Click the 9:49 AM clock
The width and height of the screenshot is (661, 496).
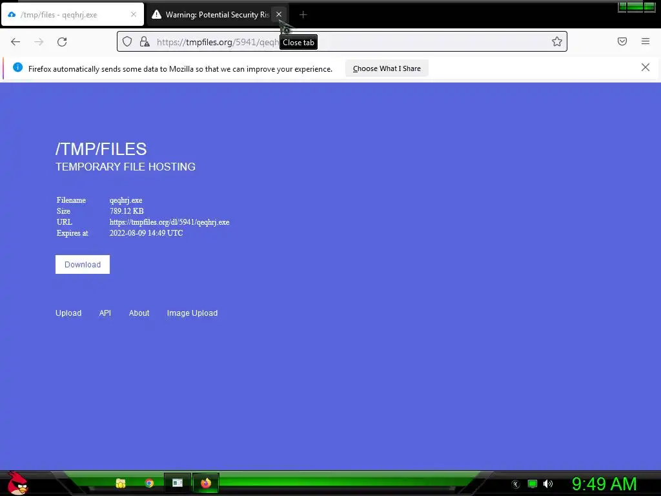(x=604, y=484)
